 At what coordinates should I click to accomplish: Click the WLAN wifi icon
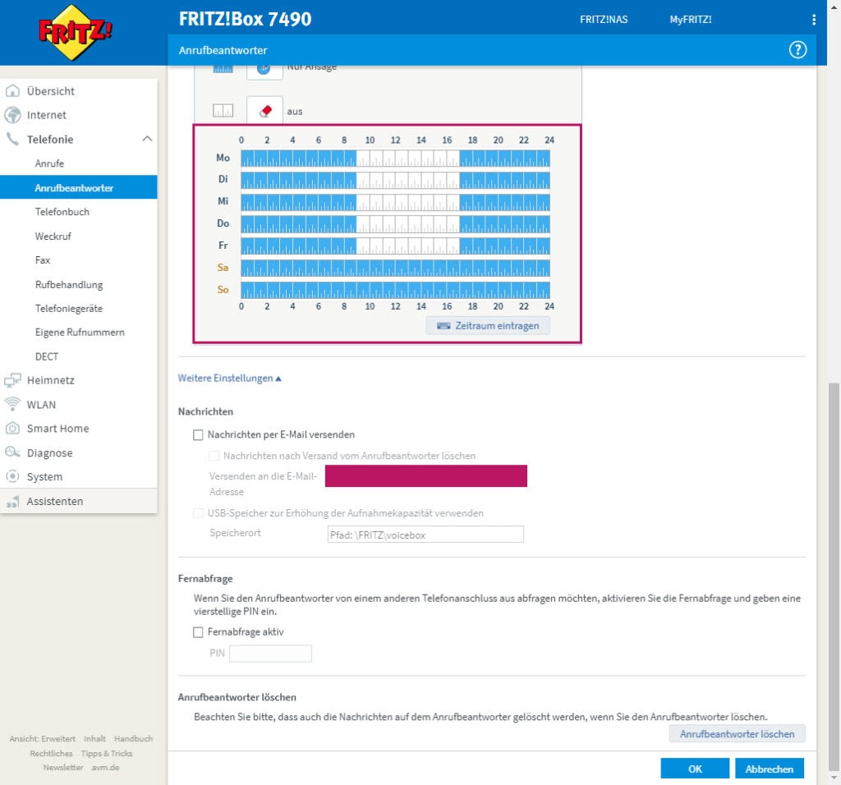[x=12, y=404]
